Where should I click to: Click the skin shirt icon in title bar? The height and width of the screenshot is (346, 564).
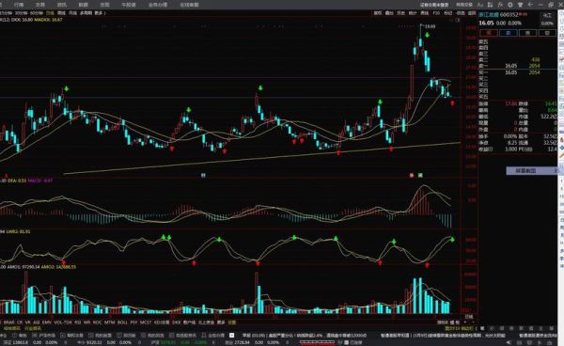(x=520, y=5)
